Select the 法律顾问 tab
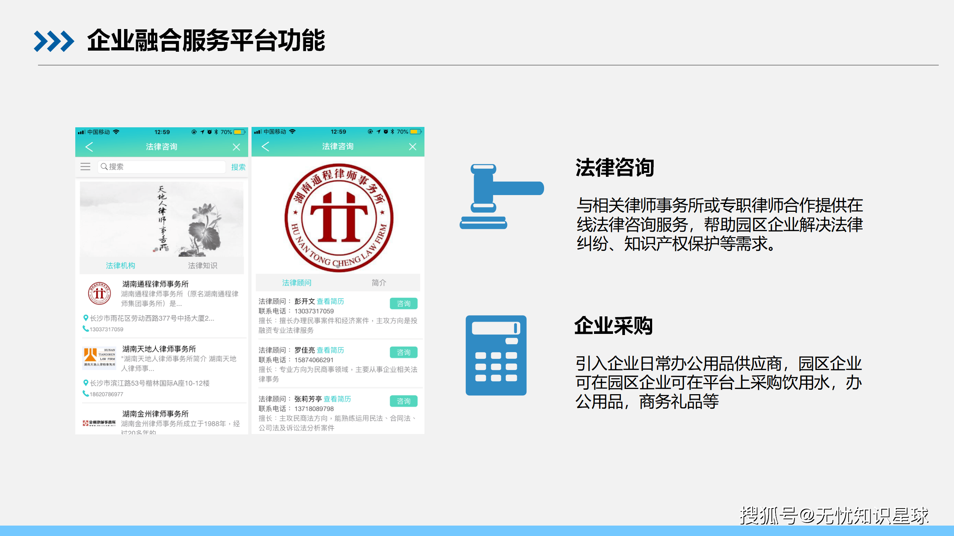954x536 pixels. (297, 283)
